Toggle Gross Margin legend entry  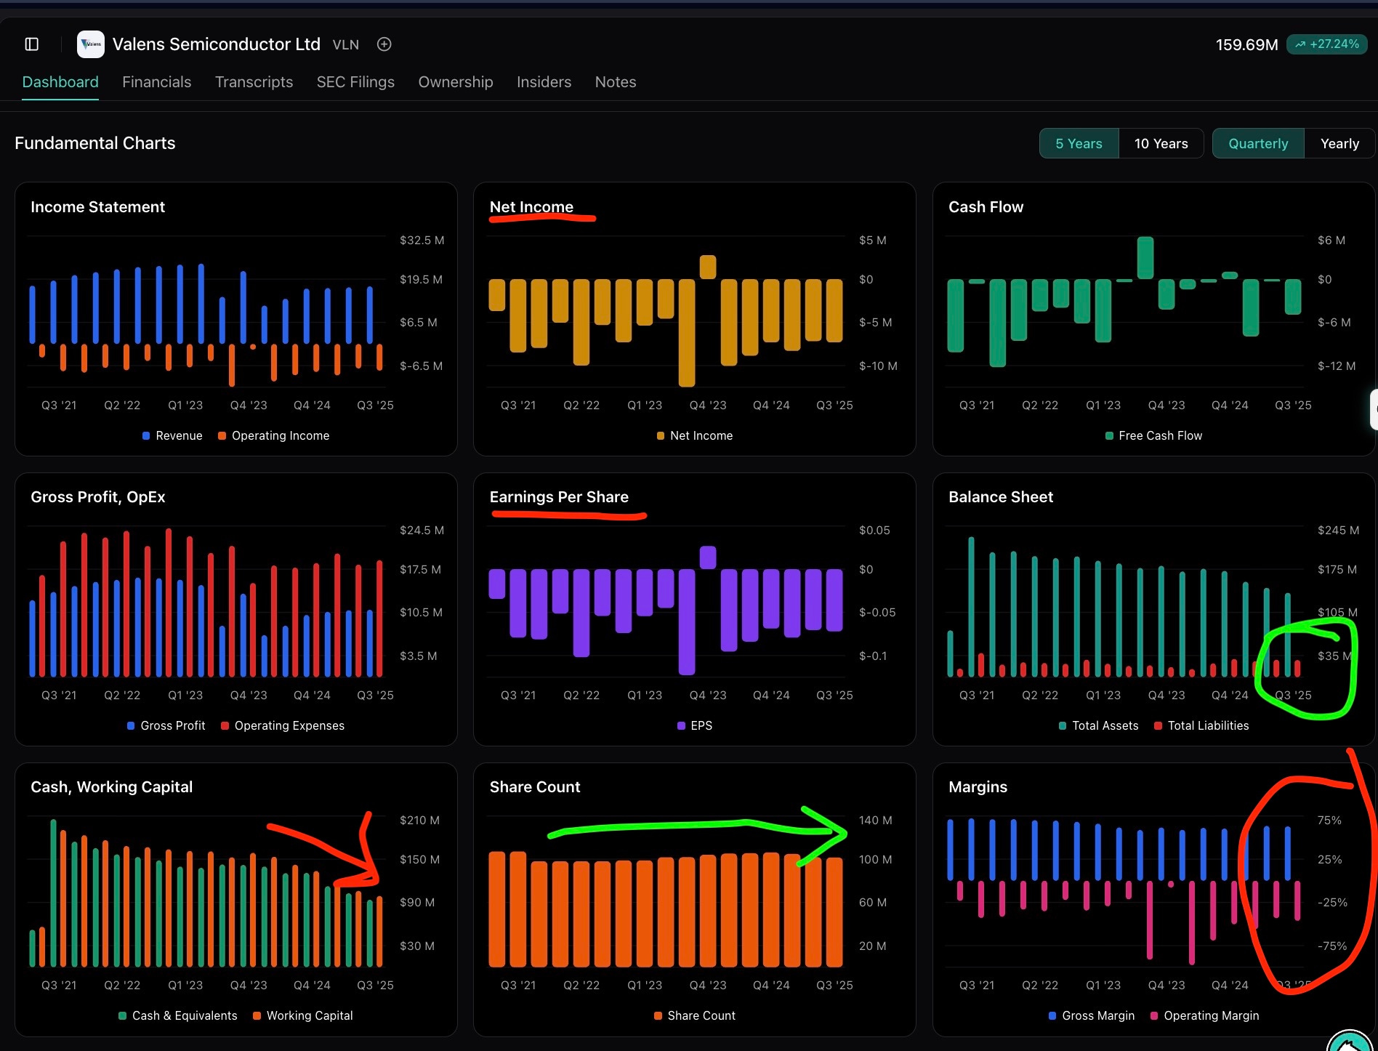[1092, 1015]
